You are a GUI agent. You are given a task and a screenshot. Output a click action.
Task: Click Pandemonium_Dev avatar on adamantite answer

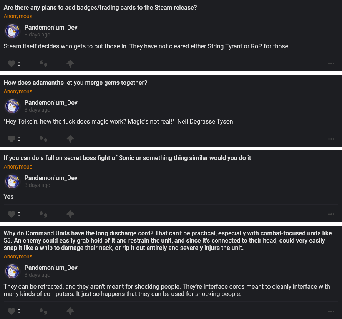[12, 106]
